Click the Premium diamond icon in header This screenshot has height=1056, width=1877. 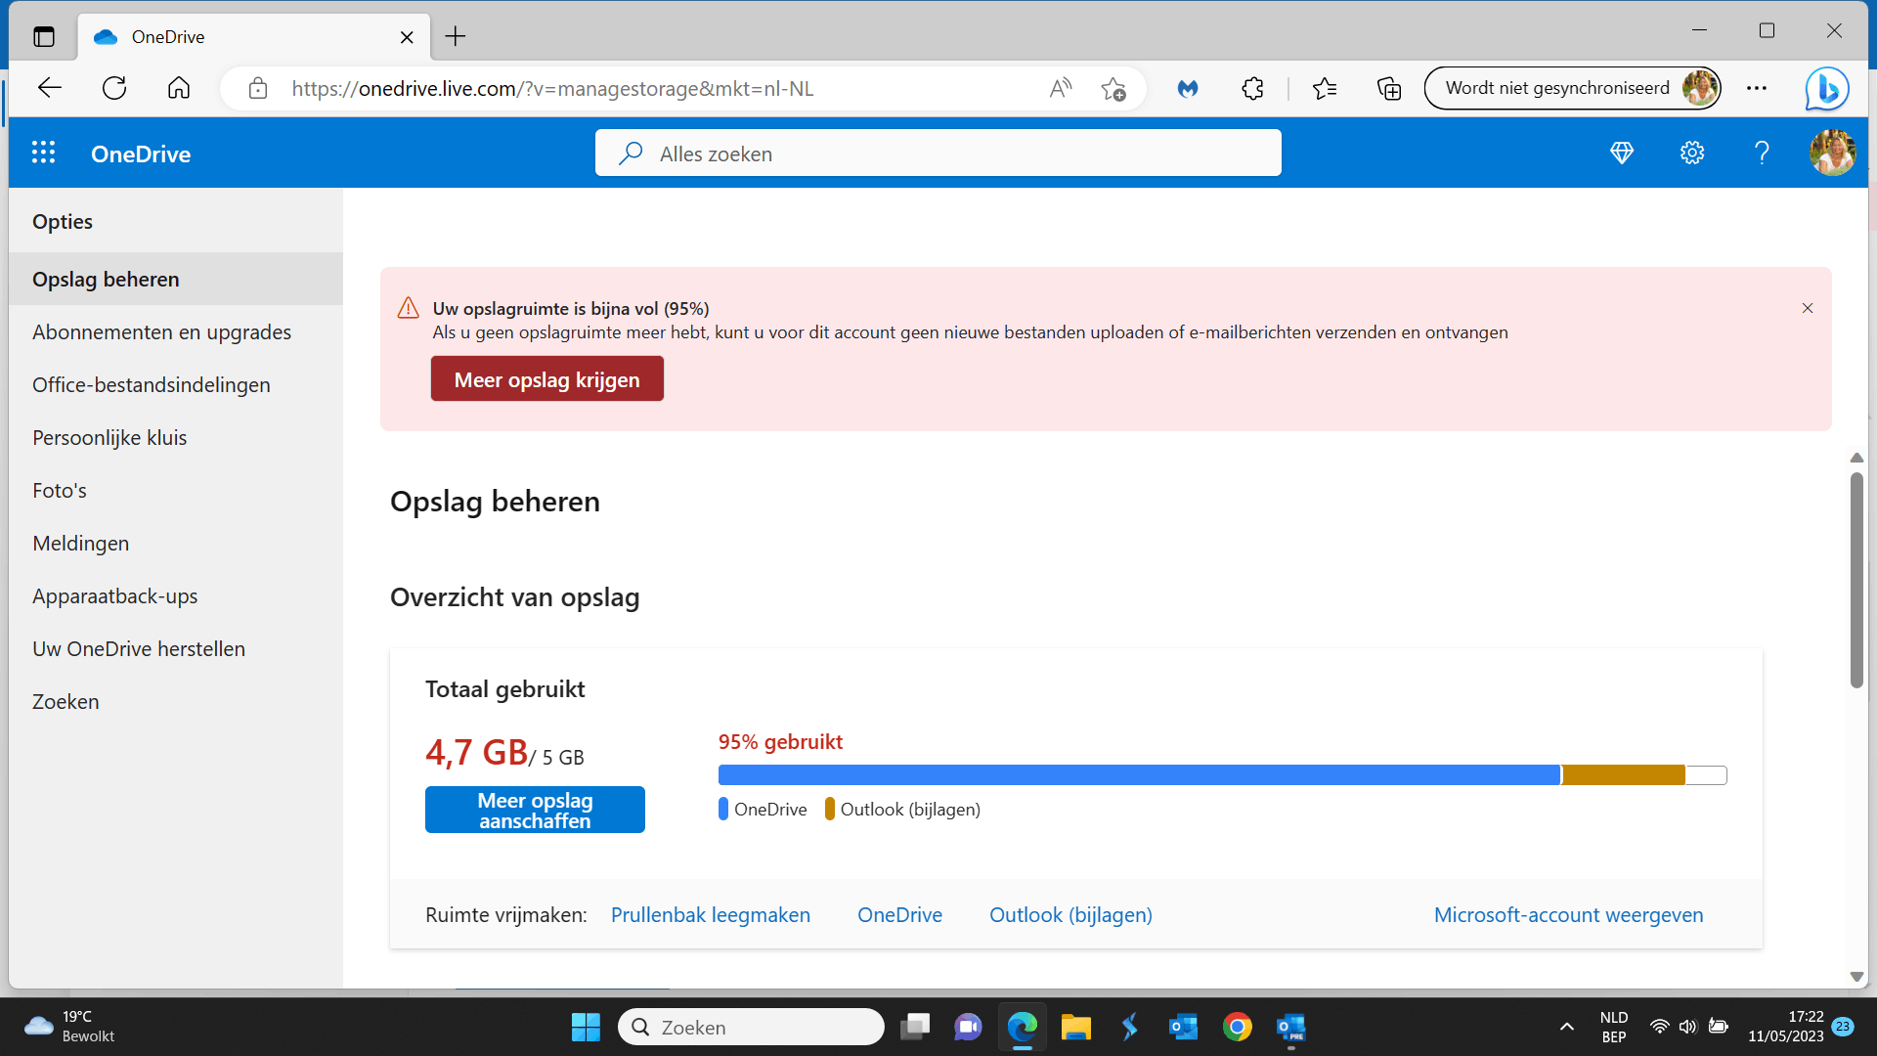click(x=1622, y=153)
